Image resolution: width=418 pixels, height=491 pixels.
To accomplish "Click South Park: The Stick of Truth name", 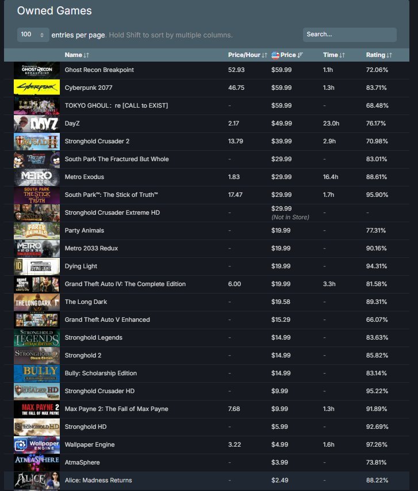I will tap(111, 195).
